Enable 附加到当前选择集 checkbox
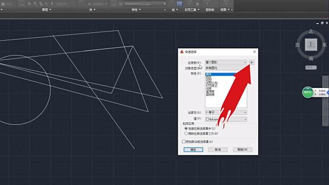This screenshot has width=329, height=185. (x=184, y=142)
